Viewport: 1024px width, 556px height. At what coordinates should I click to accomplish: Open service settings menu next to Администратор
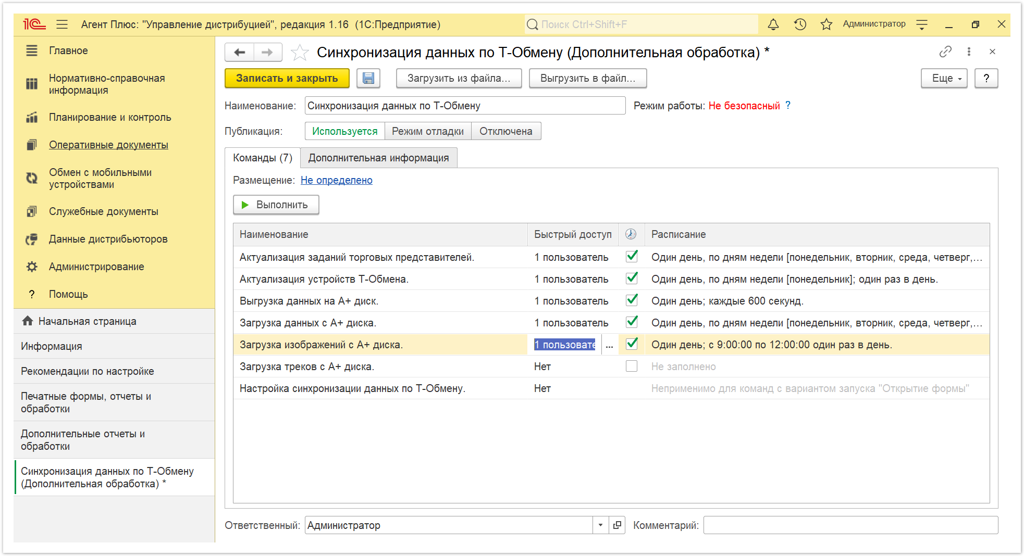tap(922, 24)
